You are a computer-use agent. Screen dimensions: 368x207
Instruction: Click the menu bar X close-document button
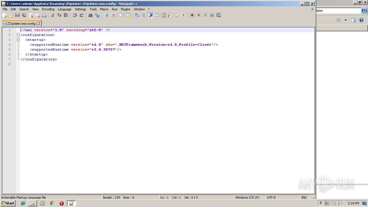(312, 9)
